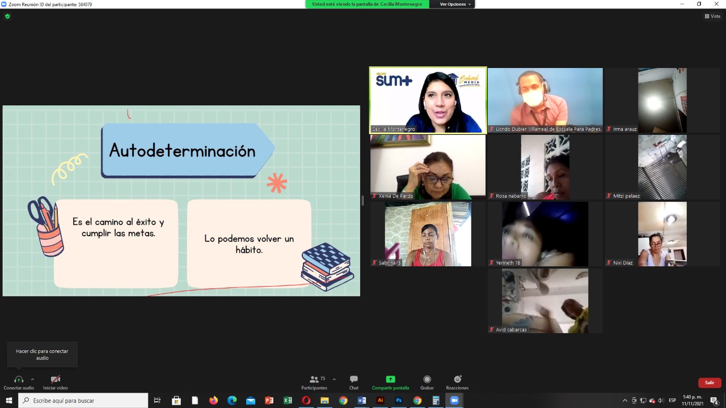This screenshot has height=408, width=726.
Task: Select Xenia De Pardo's video tile
Action: coord(428,167)
